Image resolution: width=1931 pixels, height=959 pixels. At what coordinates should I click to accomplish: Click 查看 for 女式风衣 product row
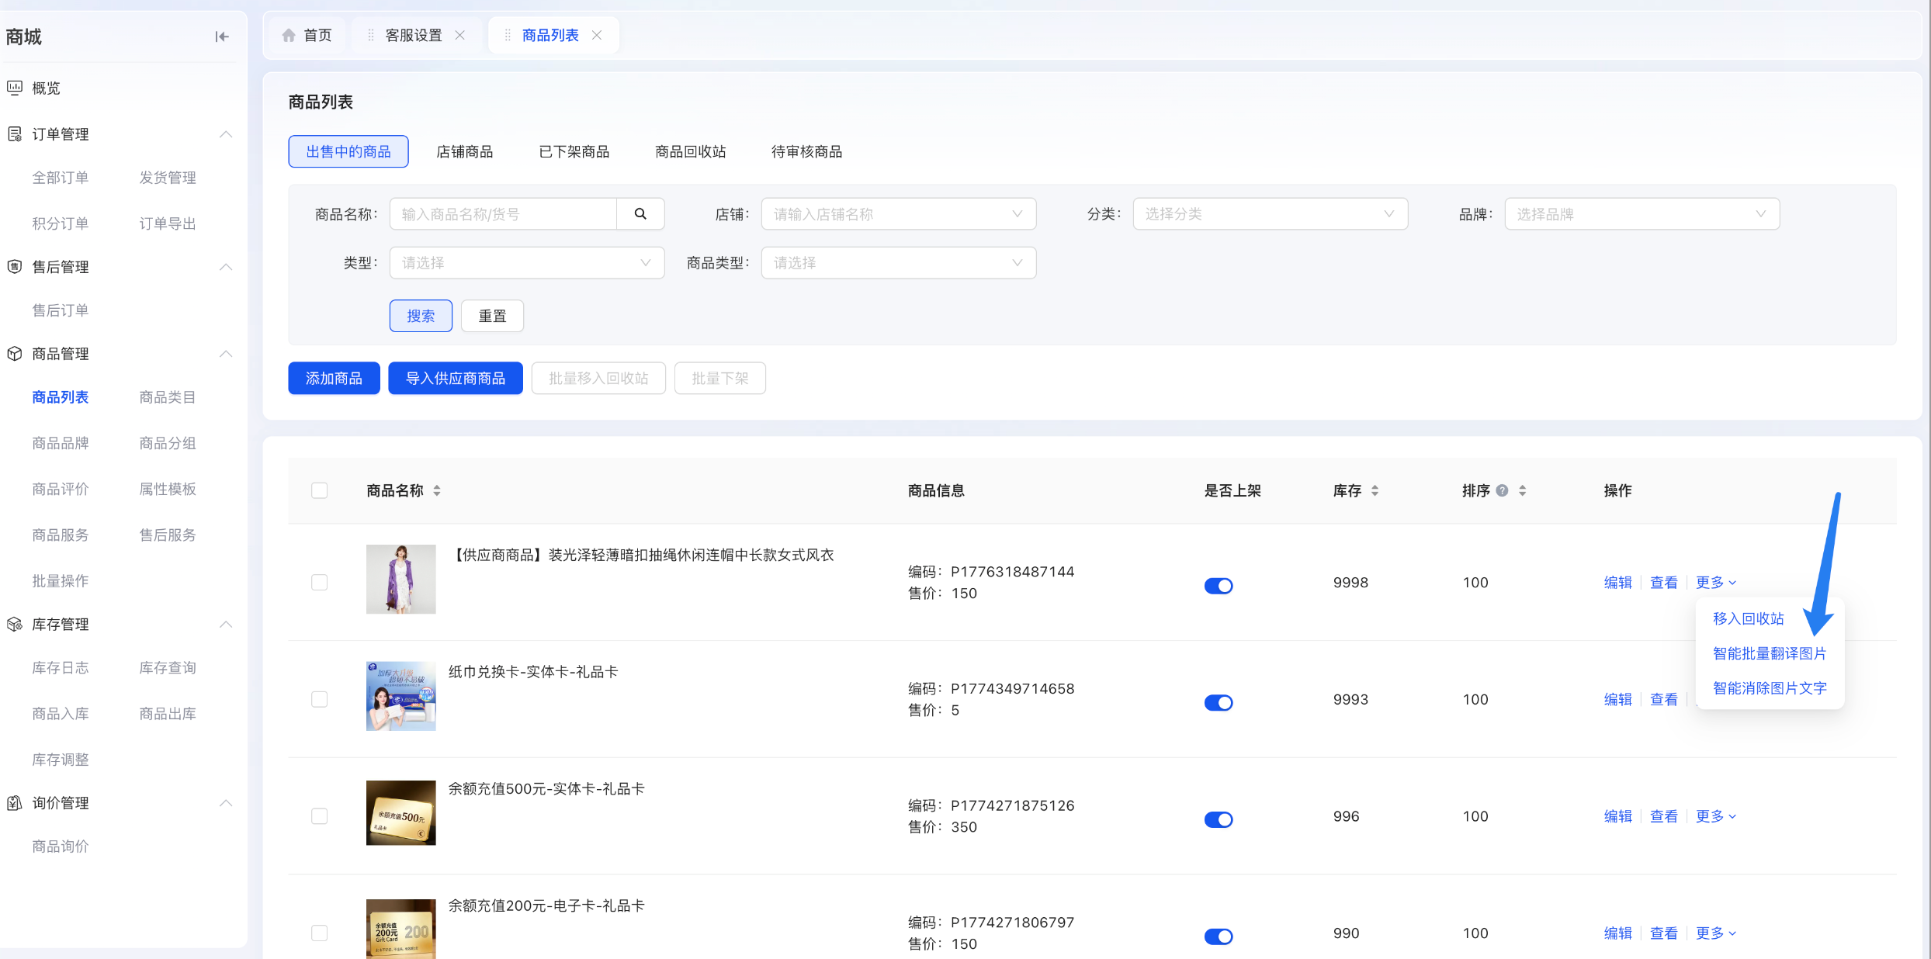coord(1664,582)
